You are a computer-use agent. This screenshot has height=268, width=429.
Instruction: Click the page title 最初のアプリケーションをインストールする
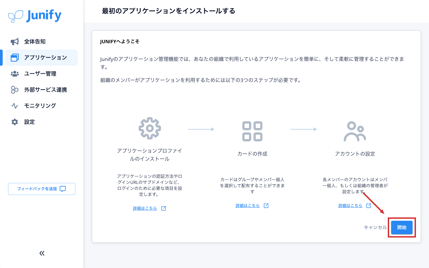pos(169,11)
